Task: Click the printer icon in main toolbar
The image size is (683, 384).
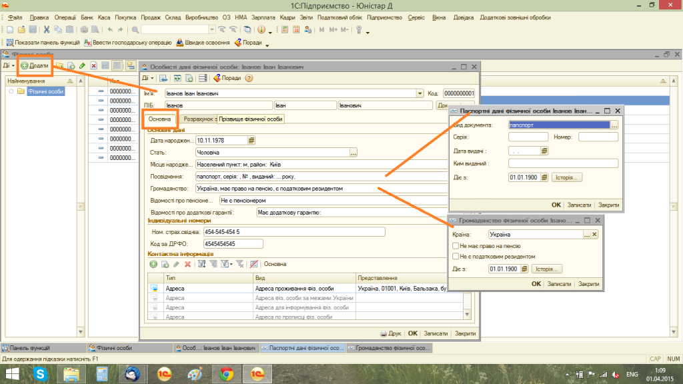Action: [x=83, y=29]
